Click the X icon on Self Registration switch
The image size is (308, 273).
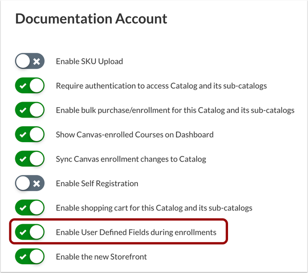coord(37,183)
